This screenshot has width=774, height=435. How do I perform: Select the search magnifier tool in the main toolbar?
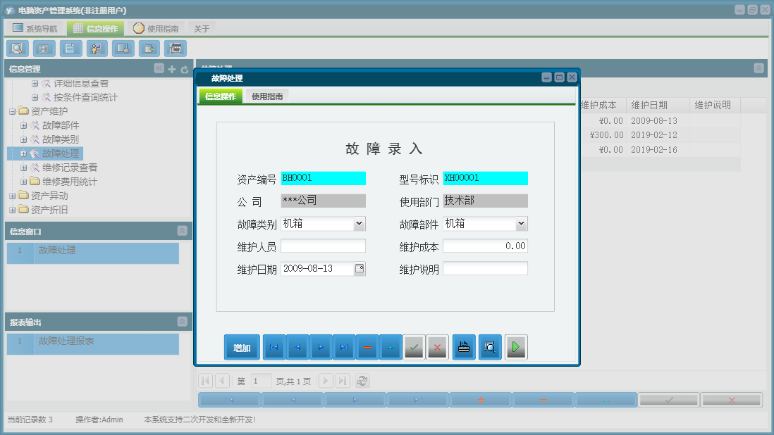click(x=17, y=48)
